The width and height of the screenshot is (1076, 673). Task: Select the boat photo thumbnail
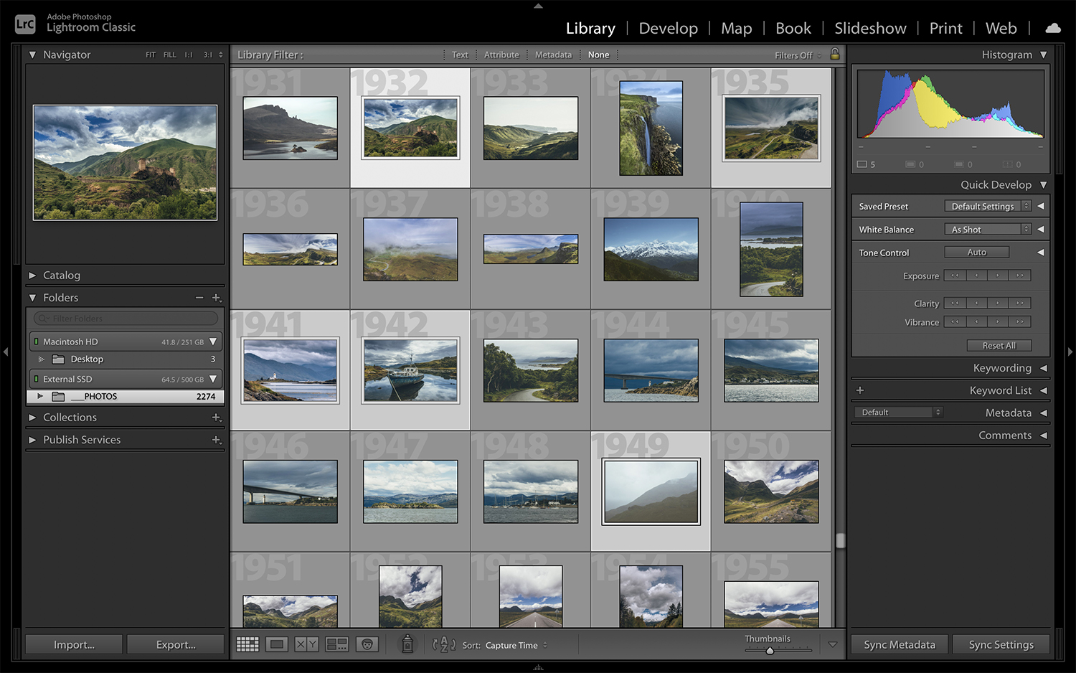pos(410,370)
